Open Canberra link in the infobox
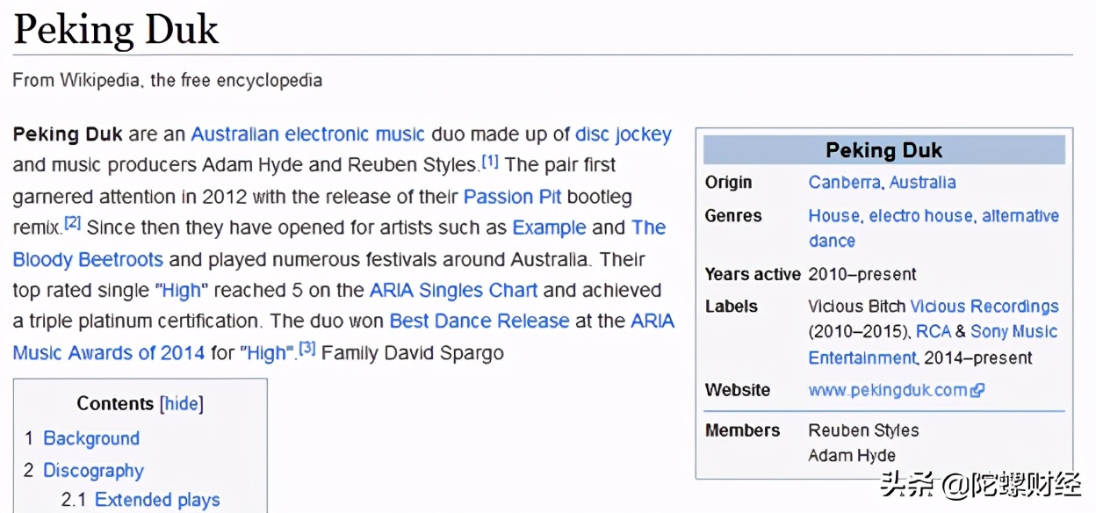Screen dimensions: 1096x513 (845, 183)
